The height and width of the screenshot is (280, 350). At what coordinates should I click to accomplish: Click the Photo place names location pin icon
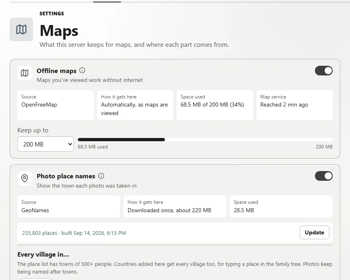tap(25, 178)
